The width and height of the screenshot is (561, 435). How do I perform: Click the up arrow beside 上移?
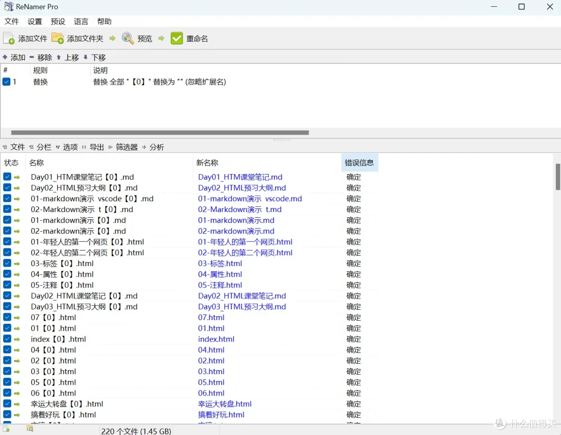point(59,57)
